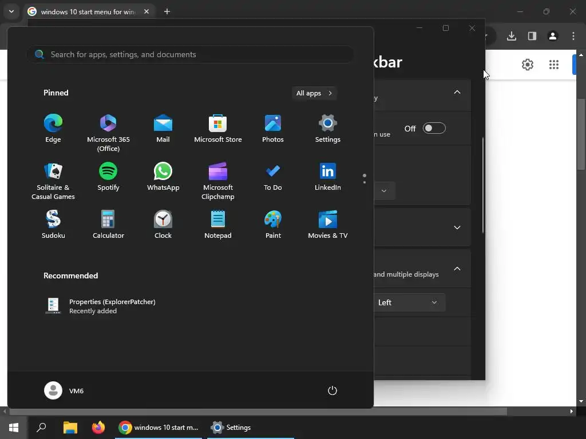Open Google quick settings gear
The height and width of the screenshot is (439, 586).
point(528,65)
